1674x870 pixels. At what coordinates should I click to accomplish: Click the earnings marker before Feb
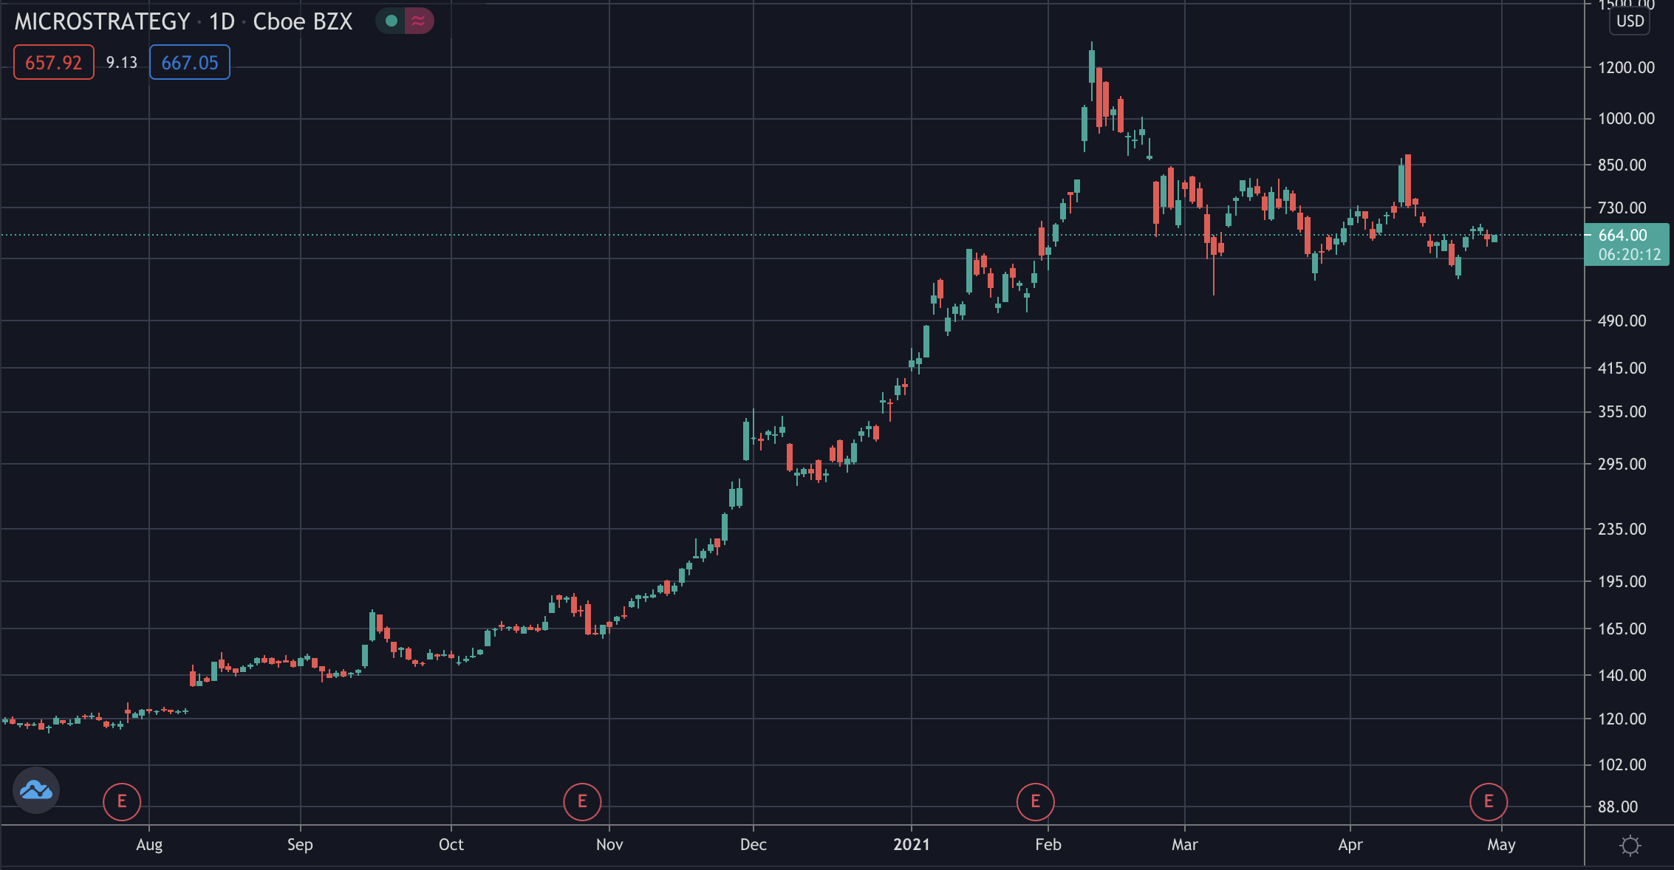pos(1035,801)
